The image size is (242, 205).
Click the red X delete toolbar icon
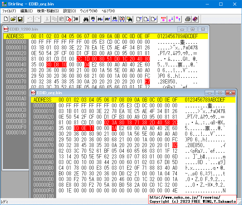(x=69, y=19)
